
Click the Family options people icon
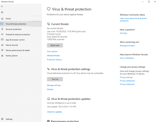(2, 56)
